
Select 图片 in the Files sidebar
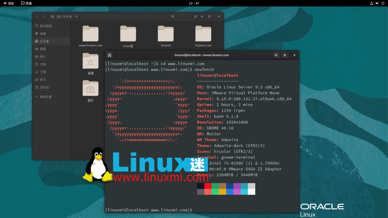coord(51,57)
